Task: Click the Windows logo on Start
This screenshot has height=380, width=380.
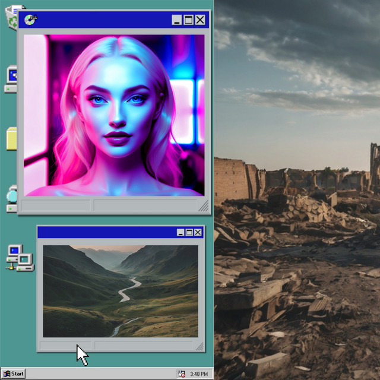Action: click(7, 374)
